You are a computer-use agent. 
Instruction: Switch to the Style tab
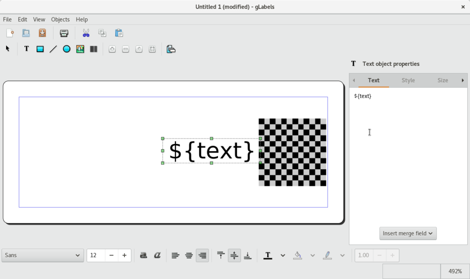[408, 80]
